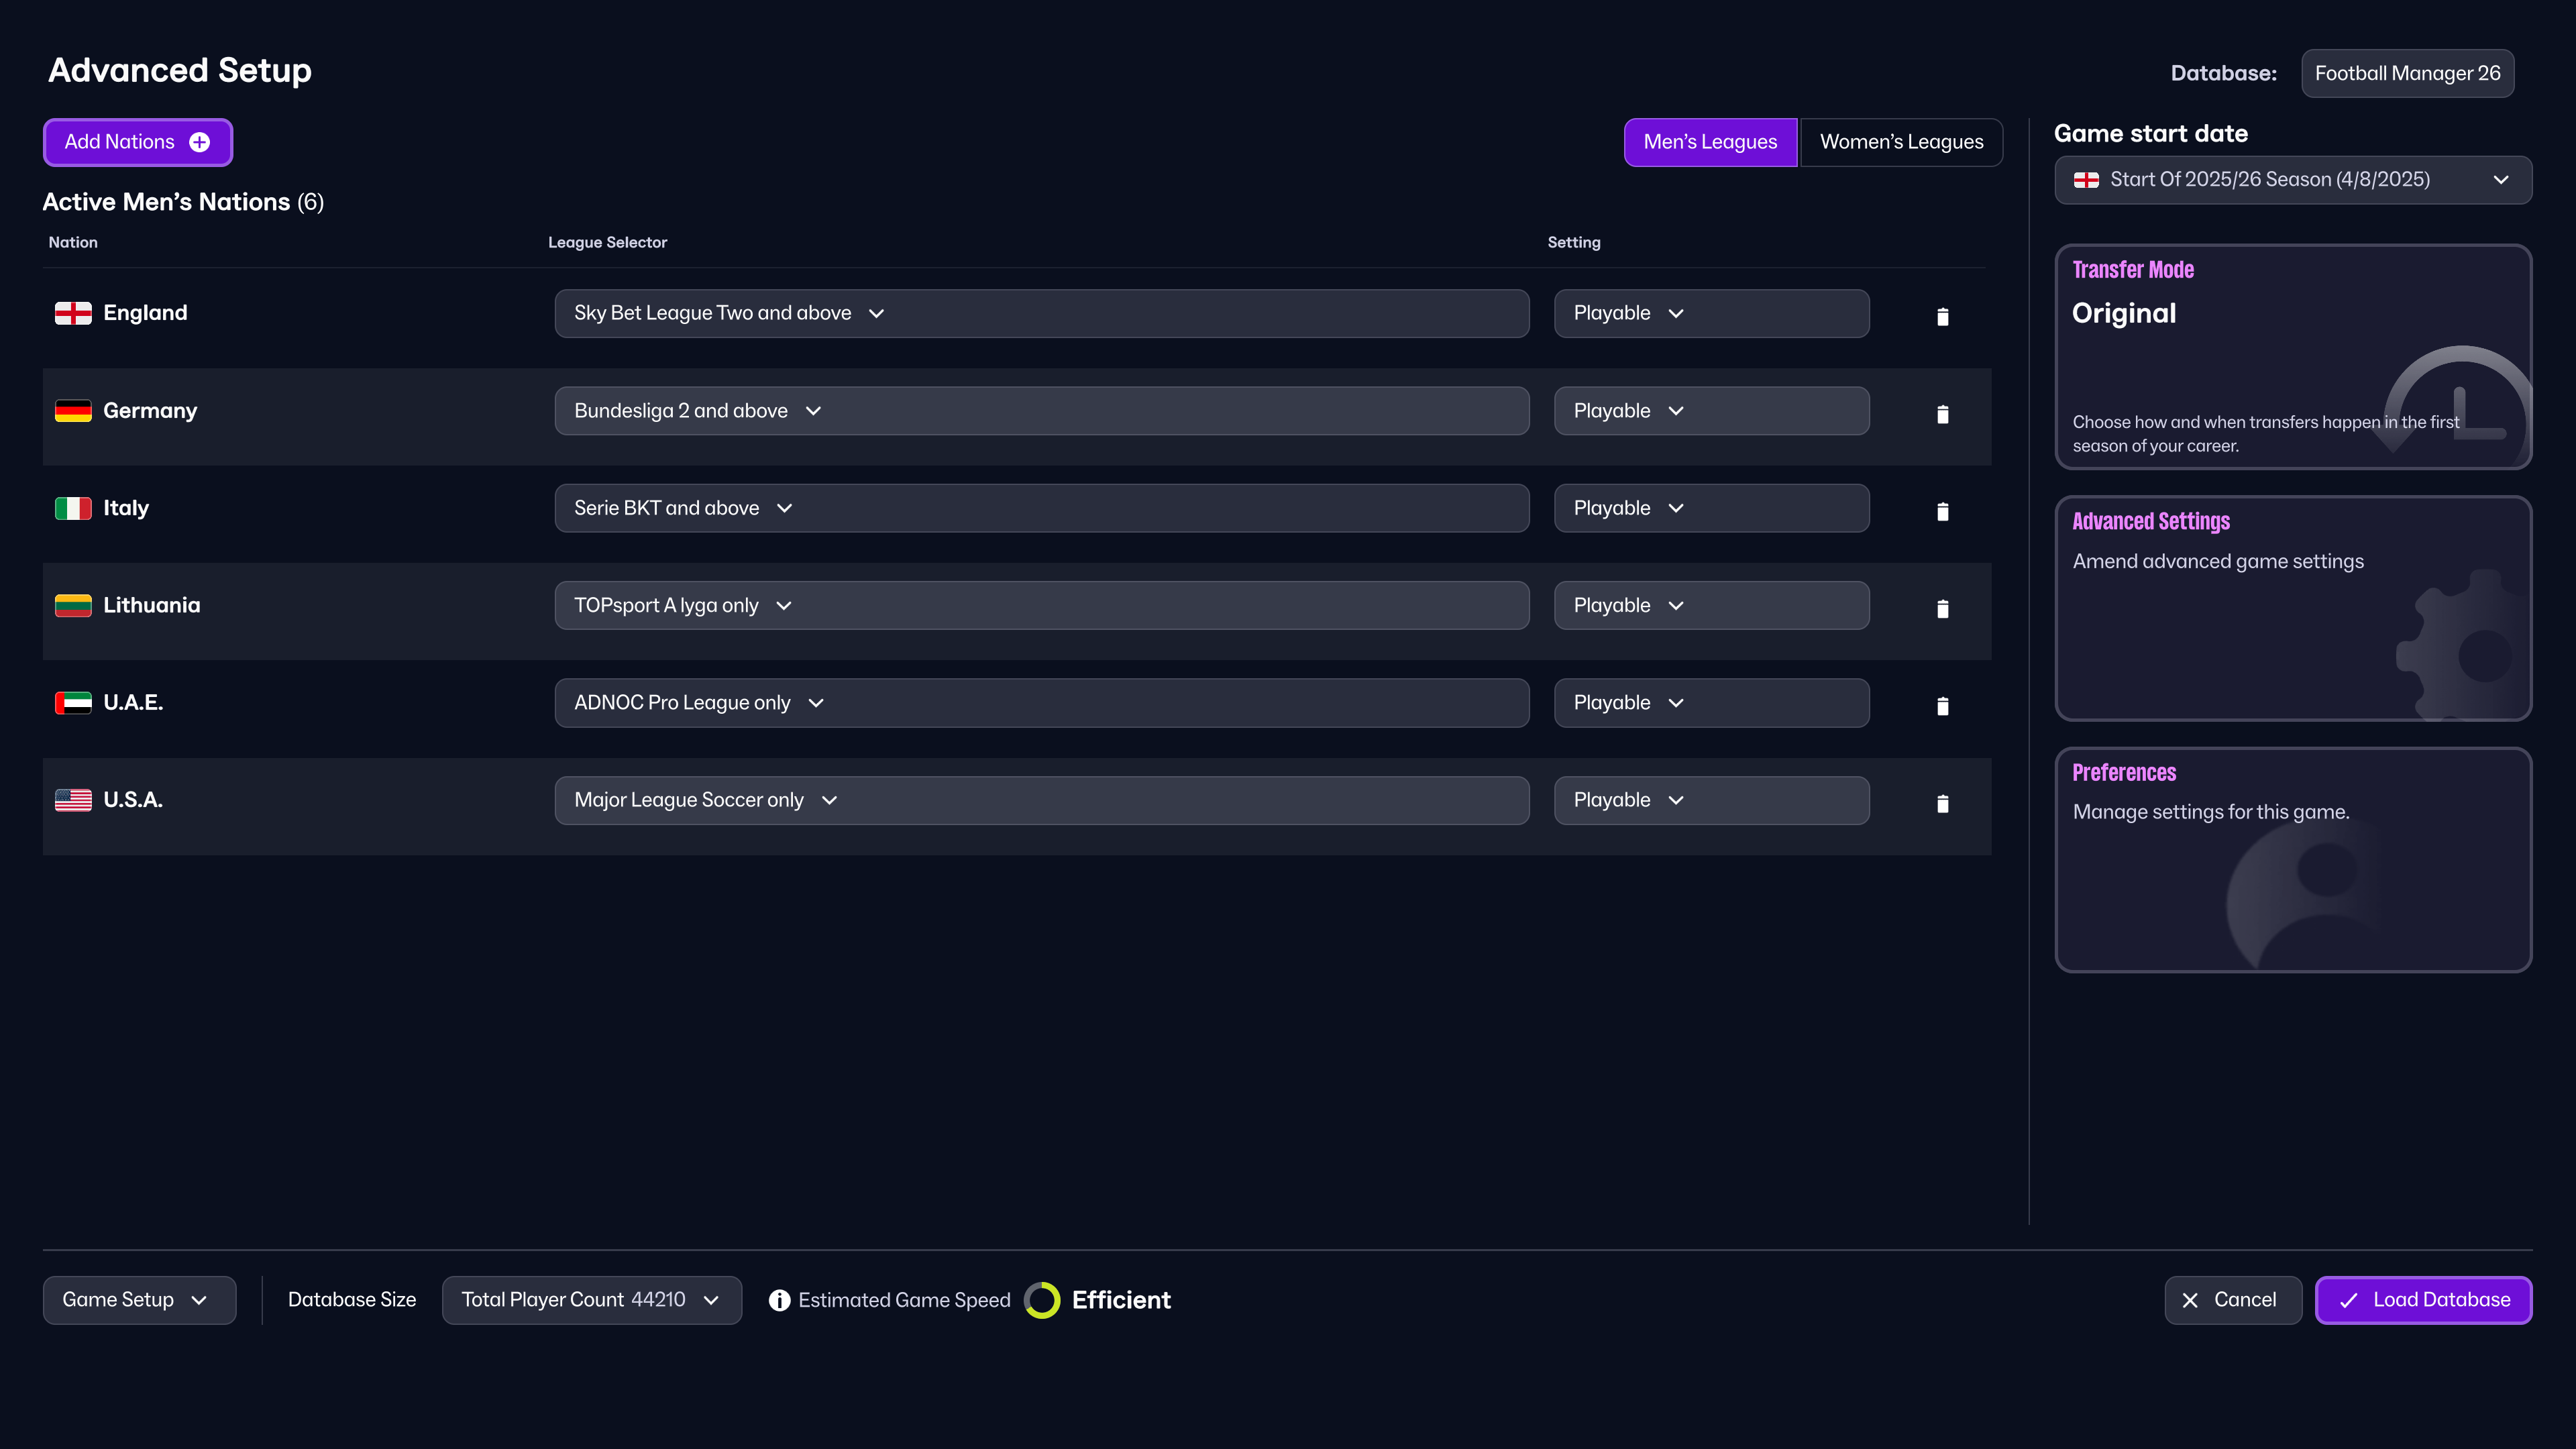
Task: Click the Cancel button
Action: pos(2232,1300)
